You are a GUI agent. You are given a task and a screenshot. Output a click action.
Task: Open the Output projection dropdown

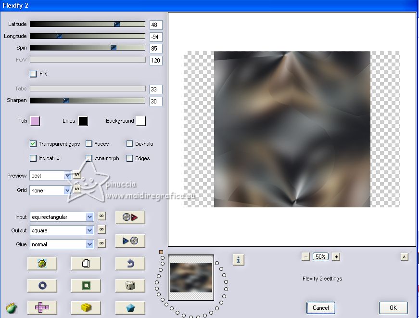62,230
